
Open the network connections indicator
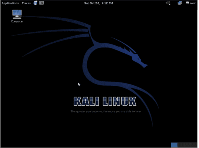[x=180, y=3]
